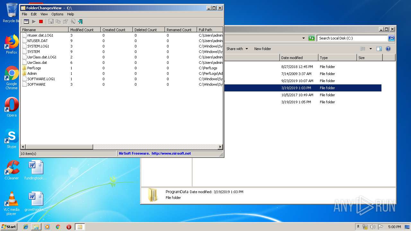Open the Share with dropdown in Explorer
This screenshot has width=411, height=231.
click(237, 49)
